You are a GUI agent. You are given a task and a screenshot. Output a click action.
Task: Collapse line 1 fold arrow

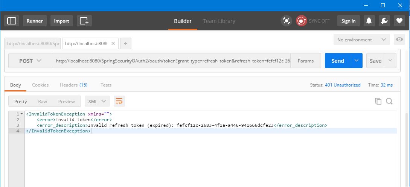pyautogui.click(x=22, y=114)
